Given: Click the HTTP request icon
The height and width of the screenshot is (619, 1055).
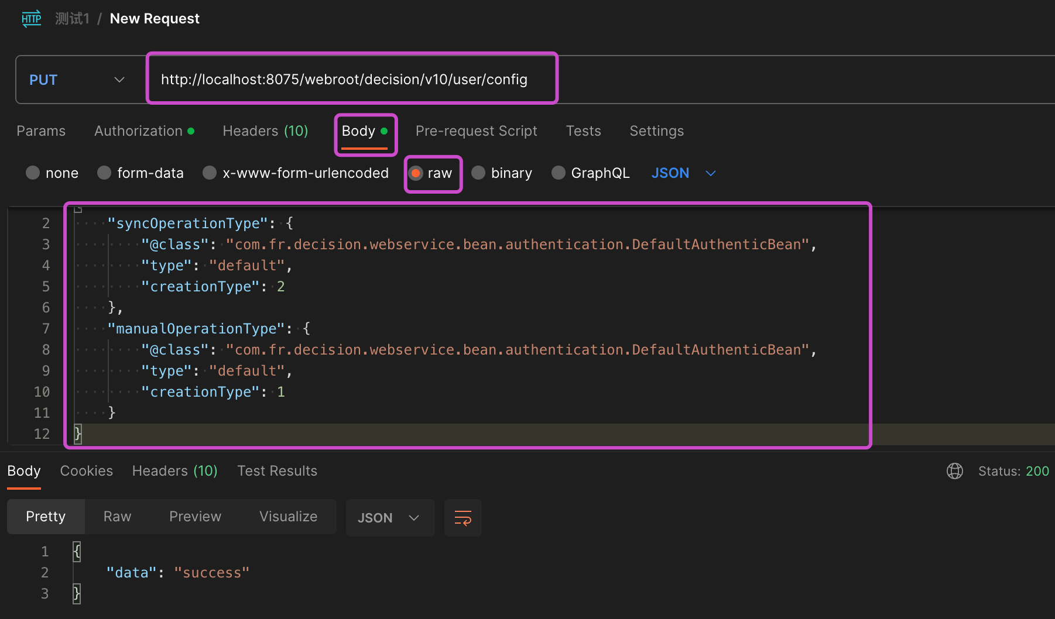Looking at the screenshot, I should point(32,19).
